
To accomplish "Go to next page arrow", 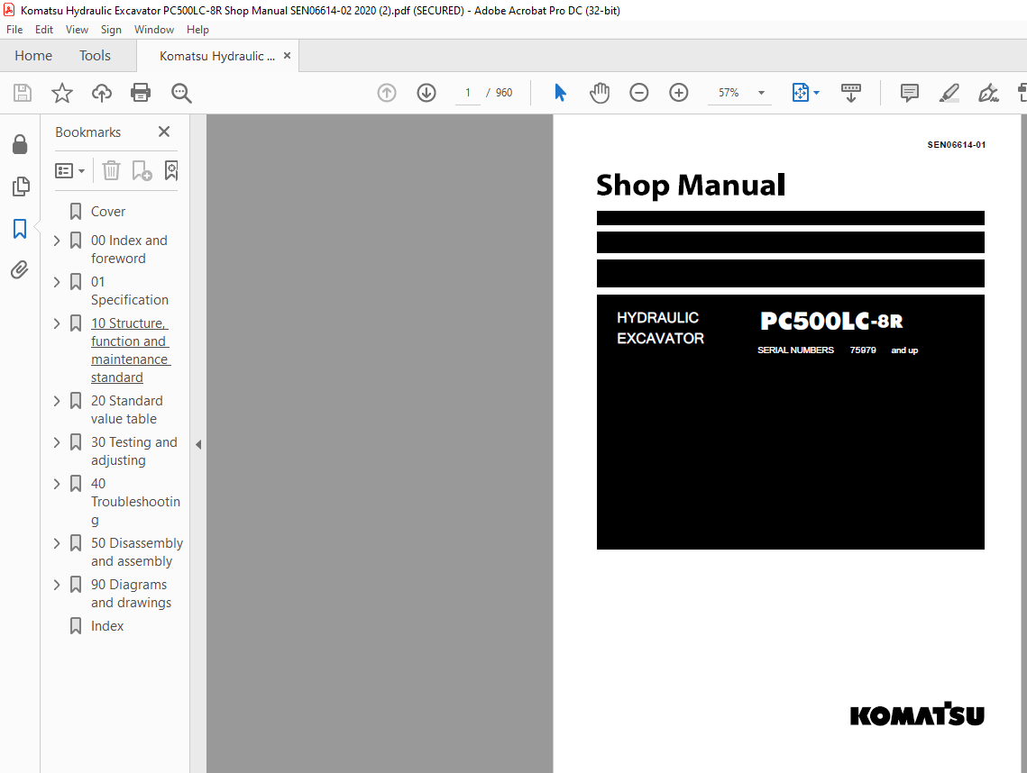I will click(426, 93).
